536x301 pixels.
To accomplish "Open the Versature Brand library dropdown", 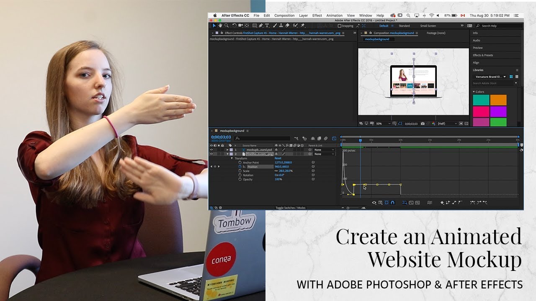I will click(491, 77).
